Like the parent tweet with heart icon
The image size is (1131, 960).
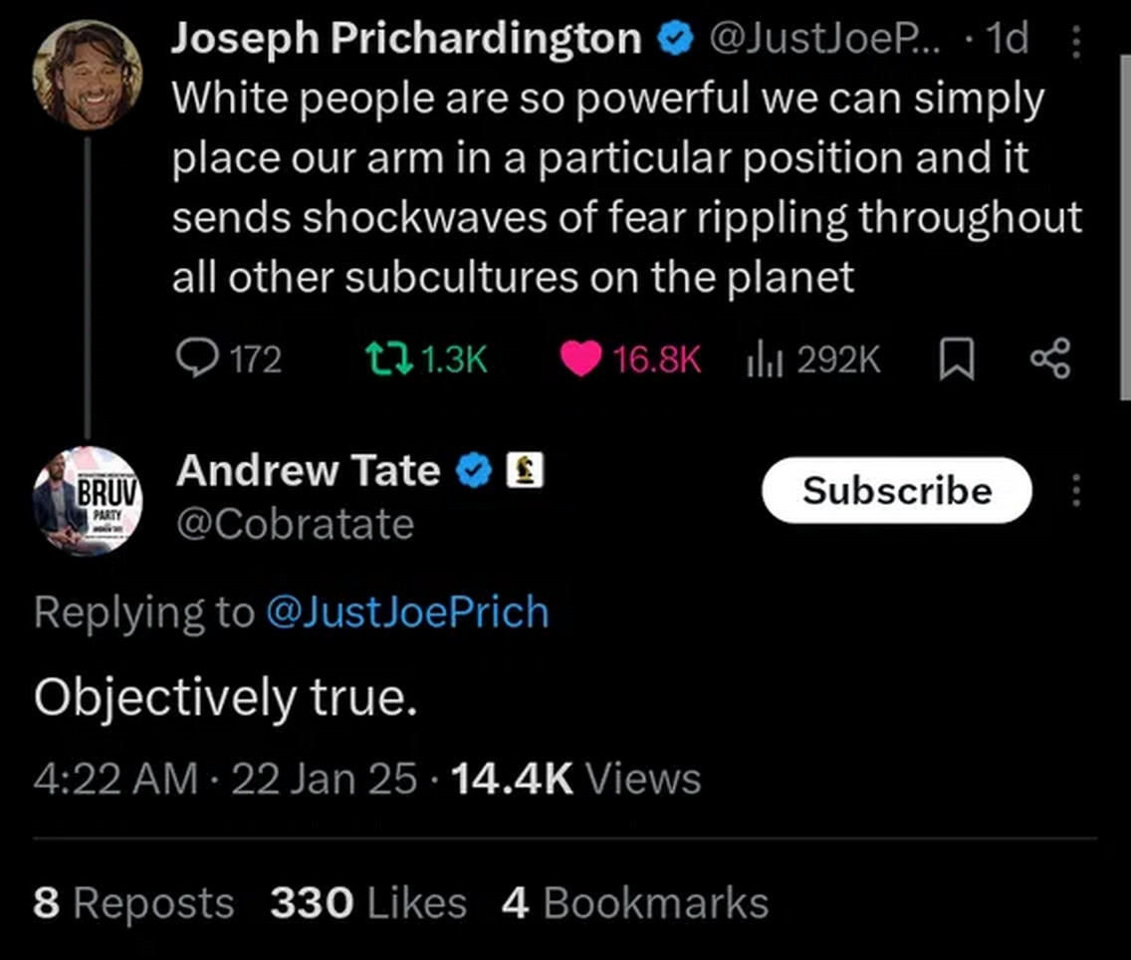(630, 359)
